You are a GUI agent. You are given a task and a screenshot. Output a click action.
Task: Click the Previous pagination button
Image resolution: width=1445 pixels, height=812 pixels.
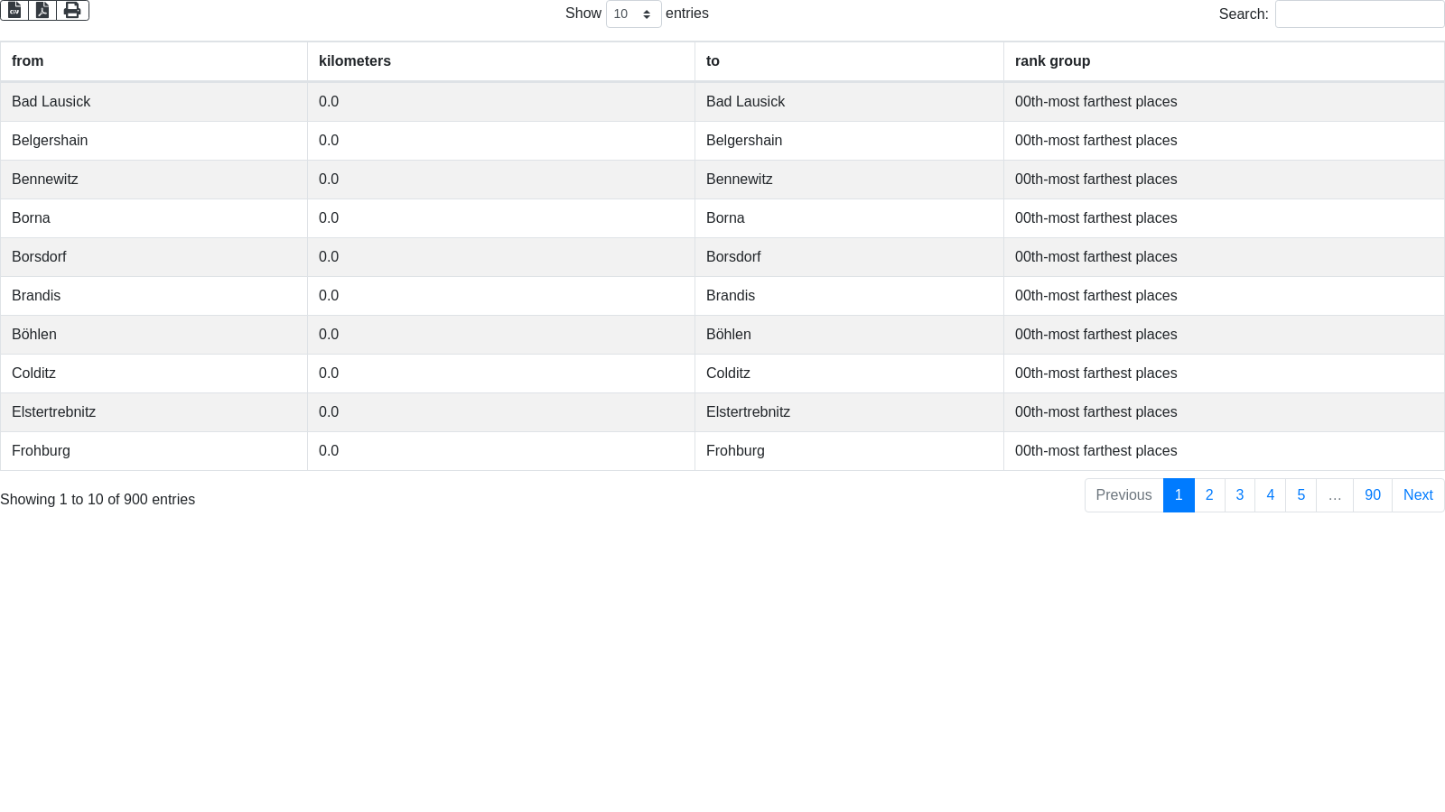point(1123,495)
